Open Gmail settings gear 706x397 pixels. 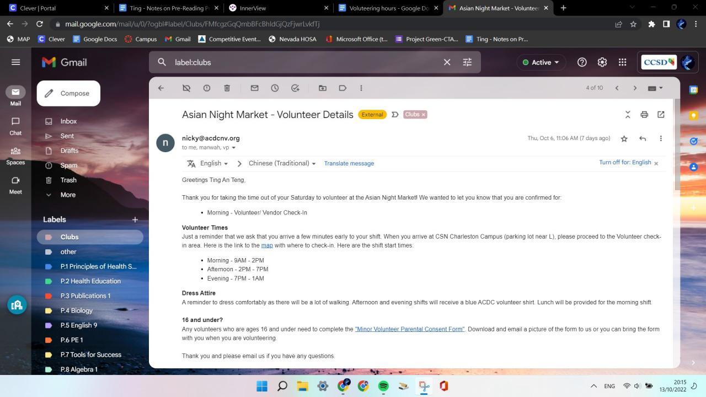pos(602,62)
